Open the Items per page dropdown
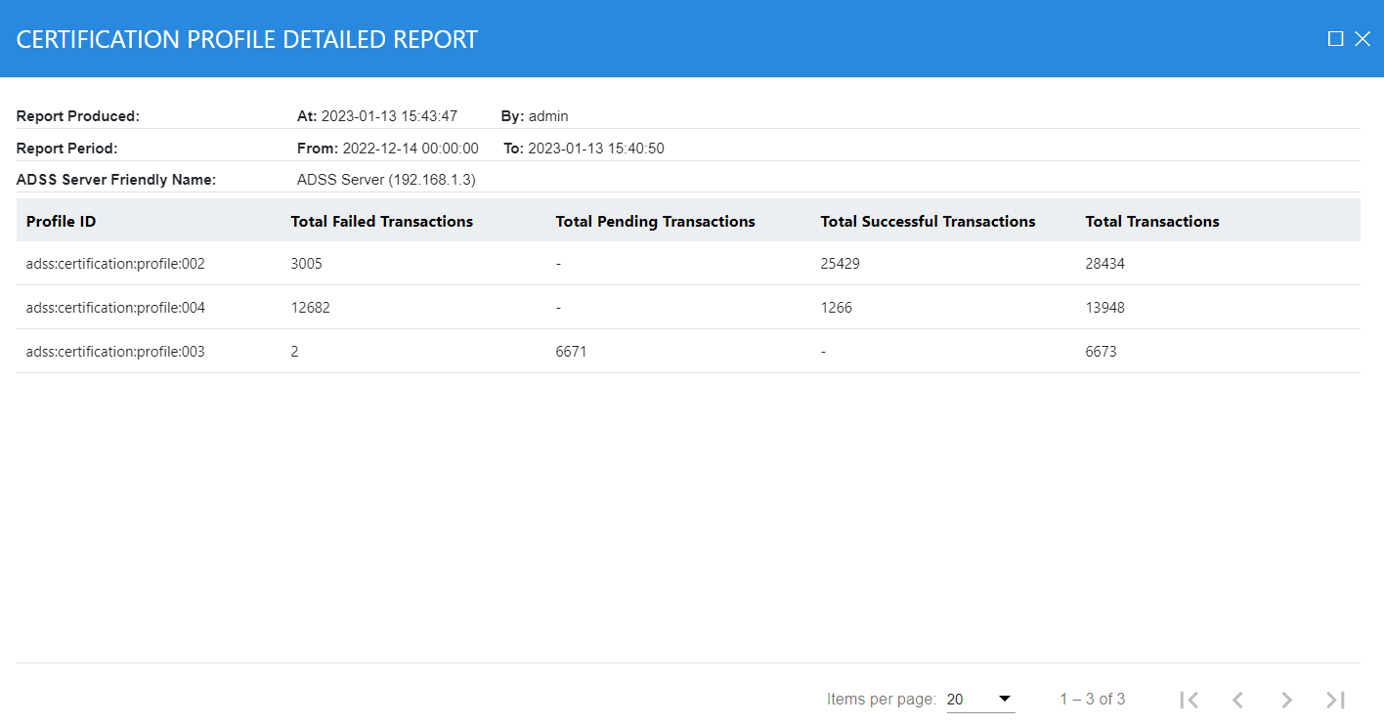 (x=979, y=700)
